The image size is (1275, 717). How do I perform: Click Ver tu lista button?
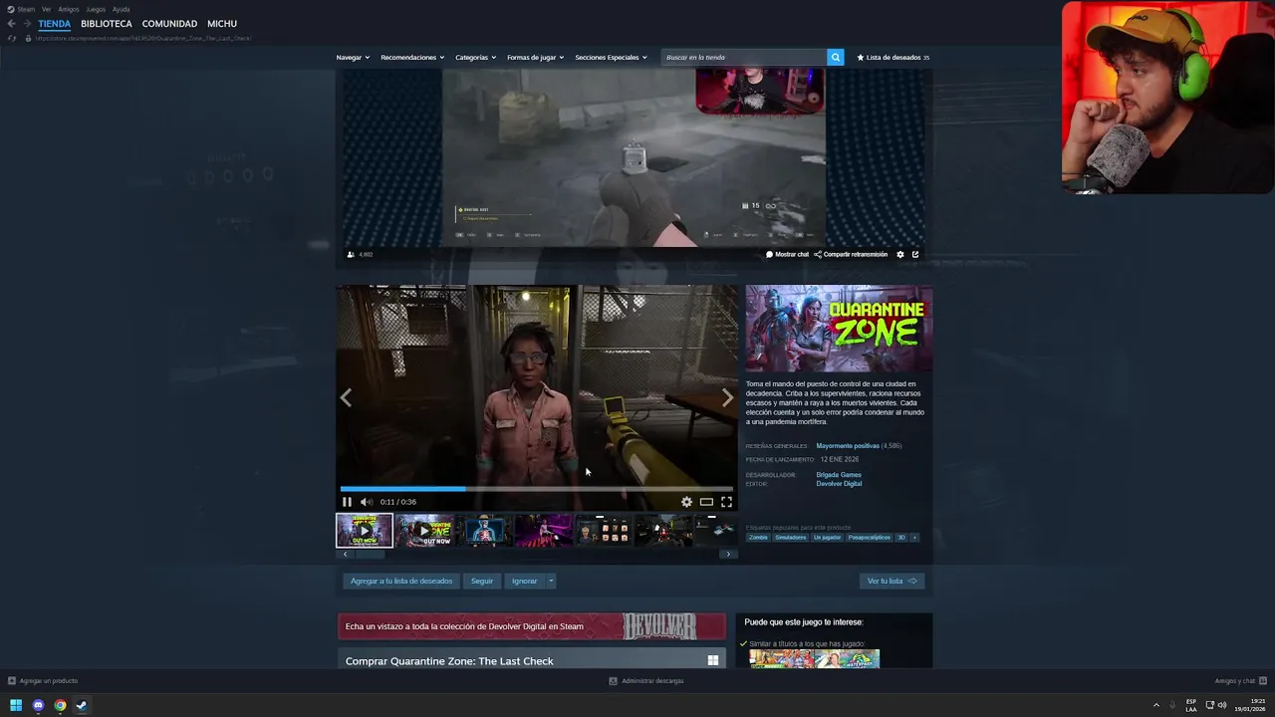click(x=892, y=581)
